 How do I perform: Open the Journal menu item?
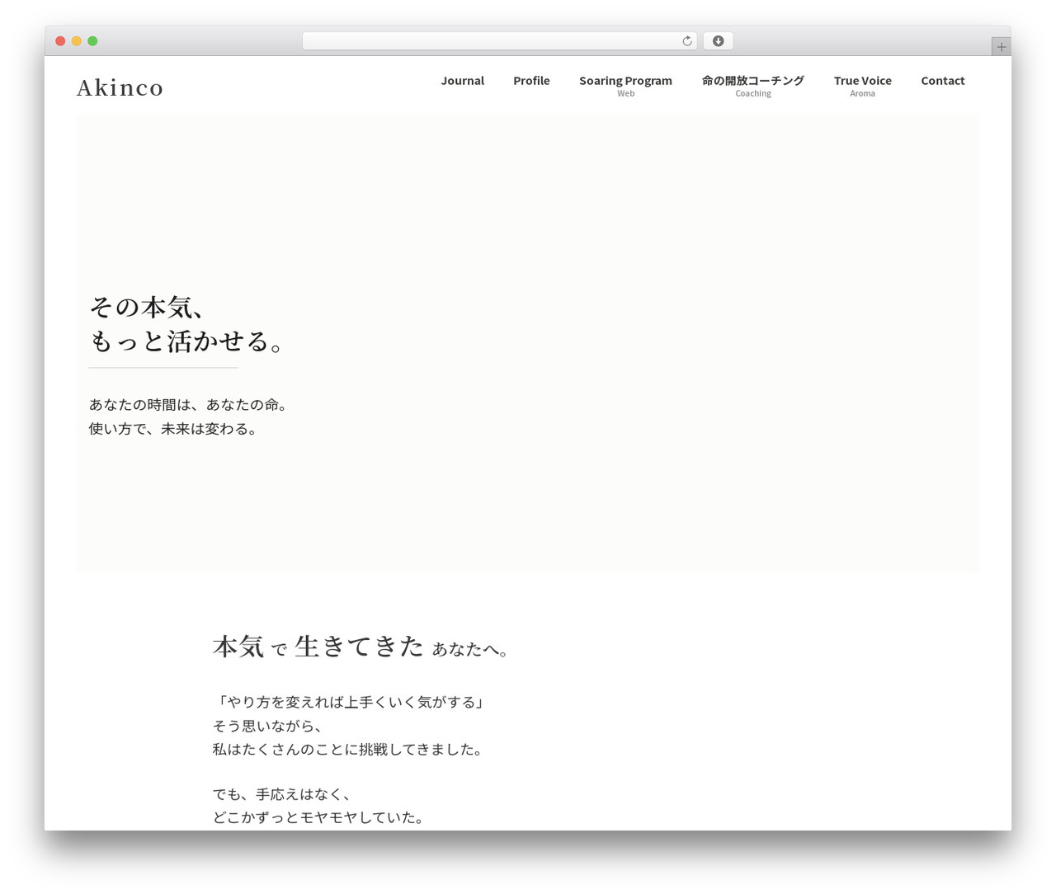462,81
